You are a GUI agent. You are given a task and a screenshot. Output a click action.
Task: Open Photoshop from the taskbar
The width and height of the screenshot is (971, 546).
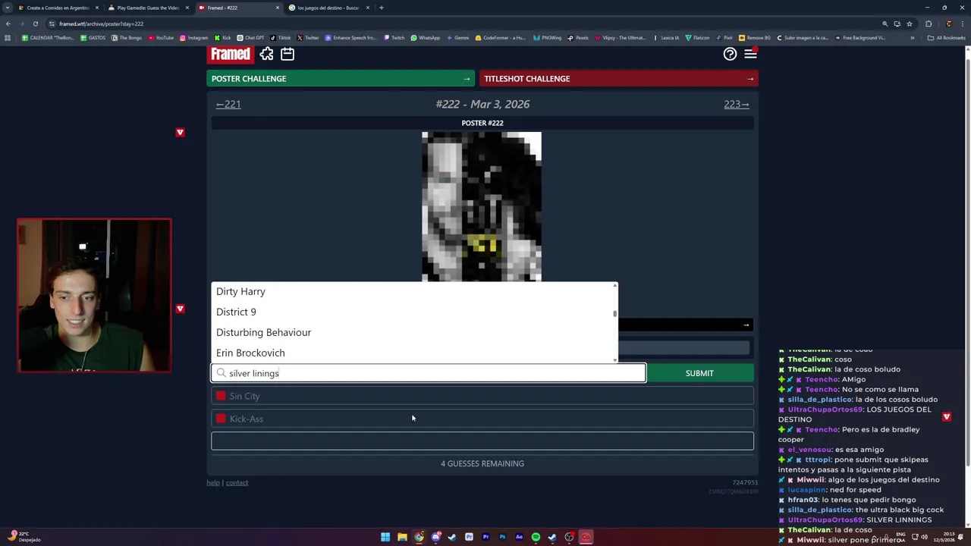click(502, 537)
